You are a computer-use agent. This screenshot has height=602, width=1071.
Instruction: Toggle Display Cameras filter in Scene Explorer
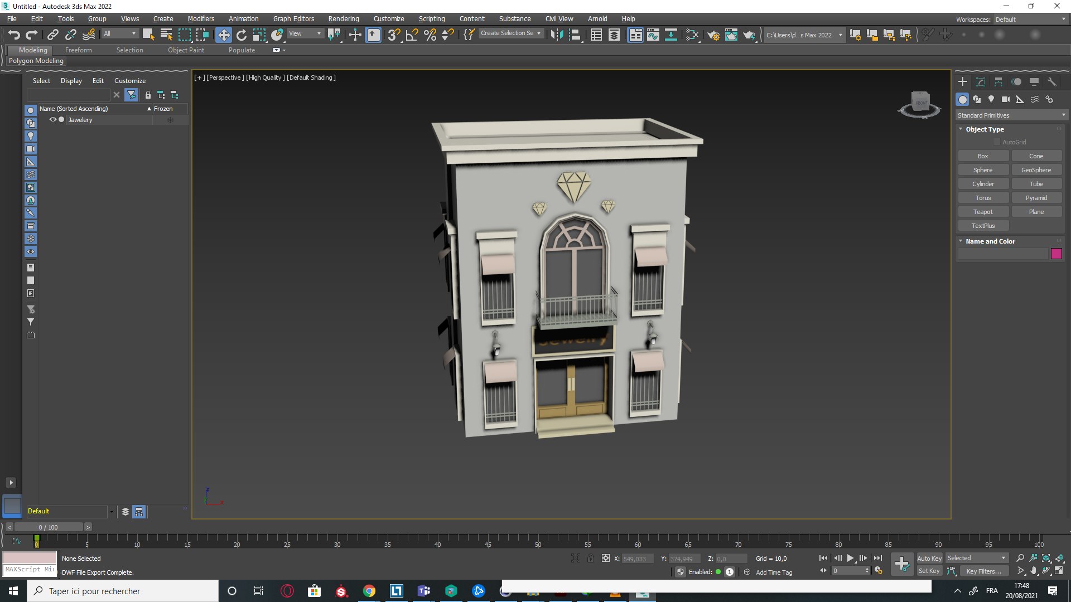[31, 149]
